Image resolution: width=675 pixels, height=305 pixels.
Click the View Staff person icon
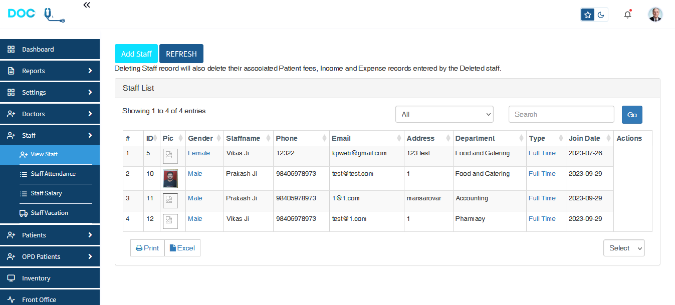pos(24,155)
